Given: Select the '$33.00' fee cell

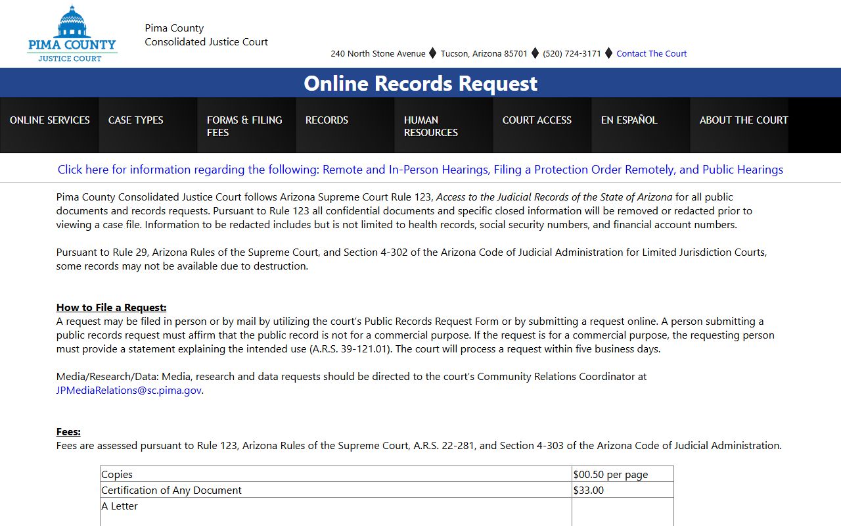Looking at the screenshot, I should 623,490.
